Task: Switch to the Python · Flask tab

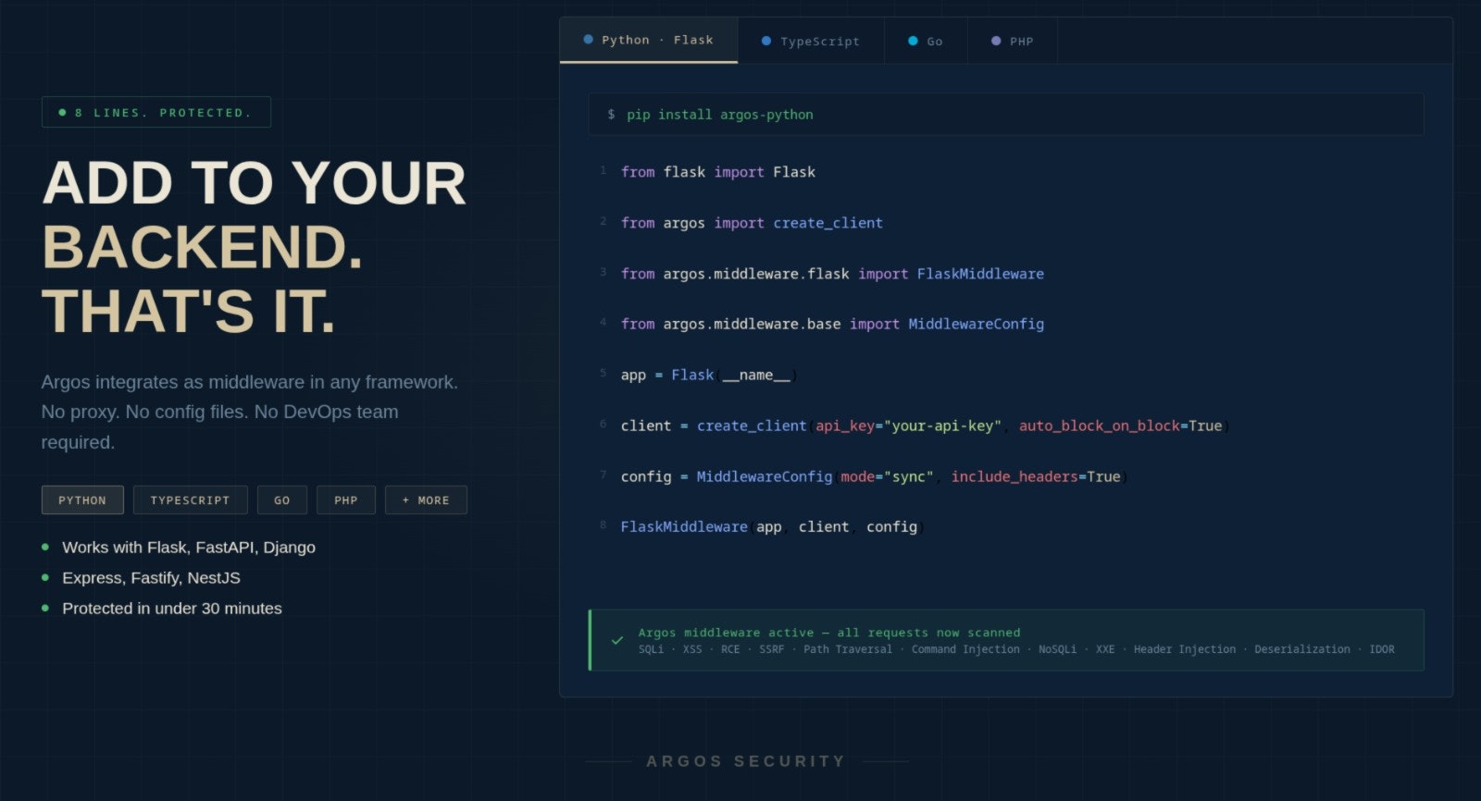Action: [649, 41]
